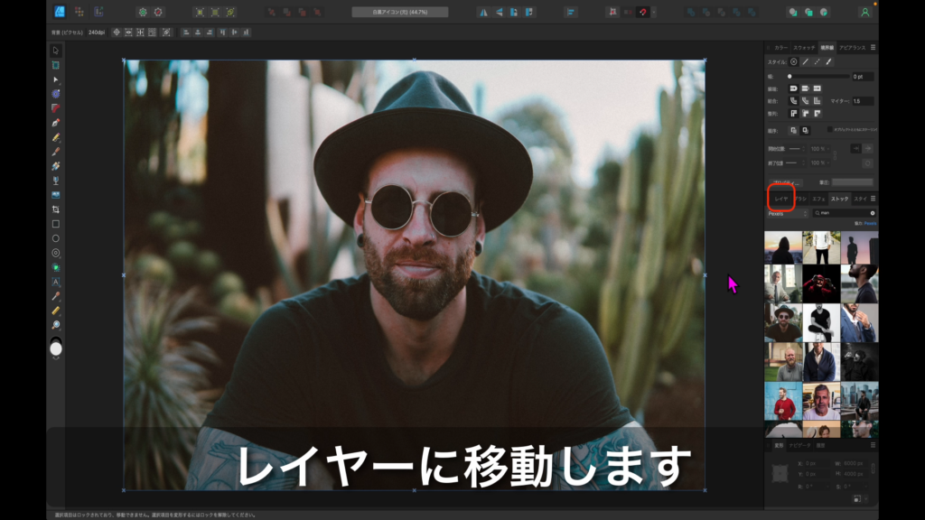
Task: Select the Vector Brush tool
Action: coord(55,152)
